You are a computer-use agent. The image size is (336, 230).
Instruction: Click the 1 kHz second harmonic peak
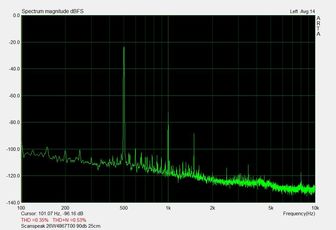168,113
